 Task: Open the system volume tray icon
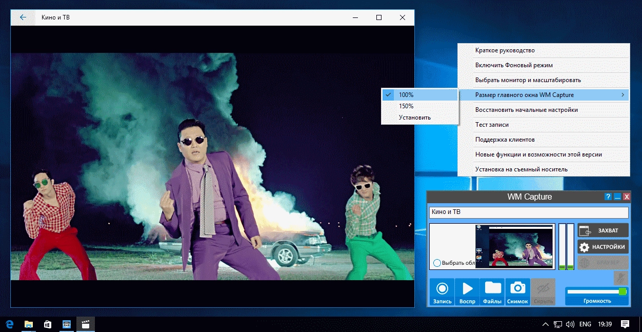point(570,324)
